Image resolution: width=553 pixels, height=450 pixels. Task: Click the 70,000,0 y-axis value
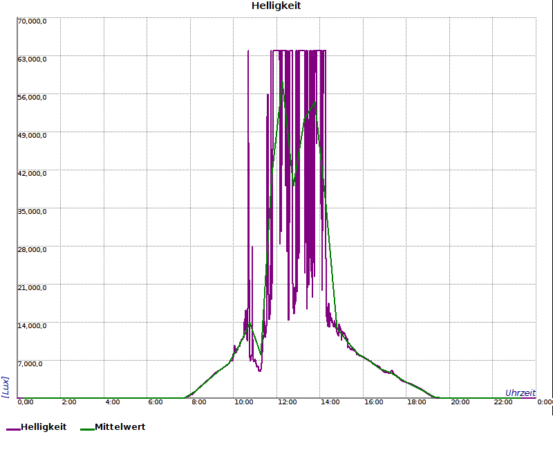(32, 21)
